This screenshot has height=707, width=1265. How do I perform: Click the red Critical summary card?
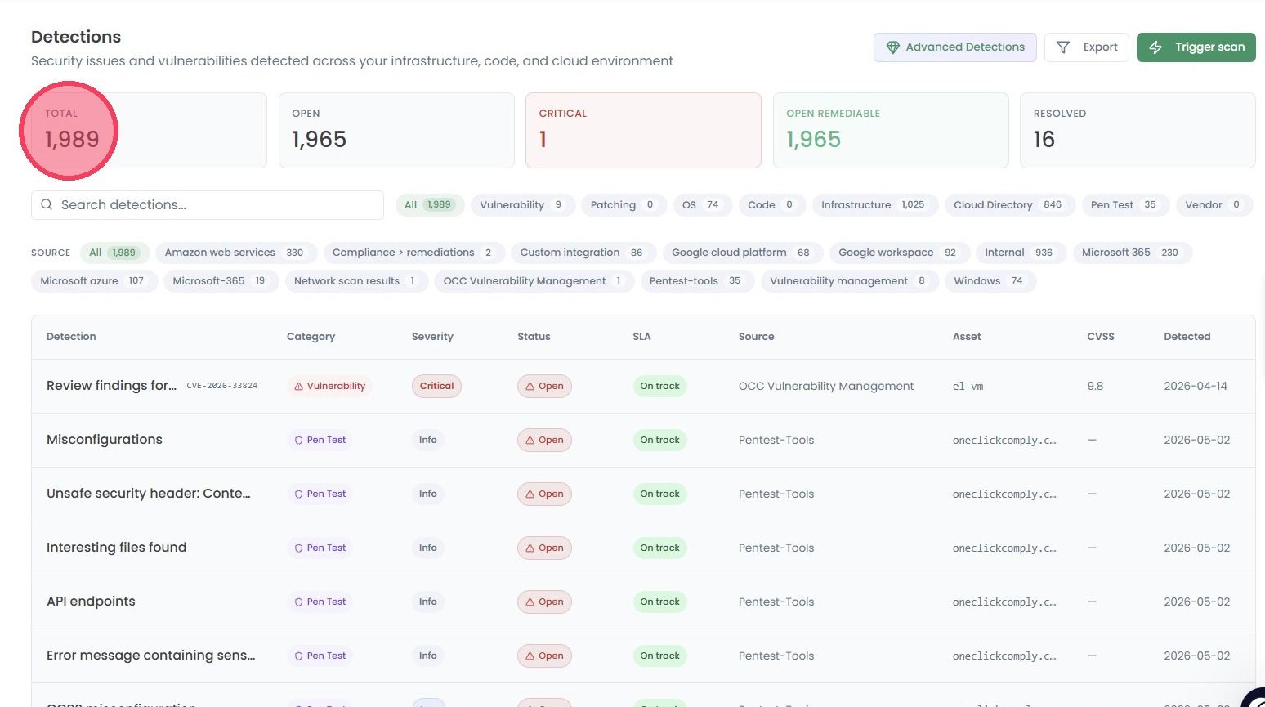643,131
